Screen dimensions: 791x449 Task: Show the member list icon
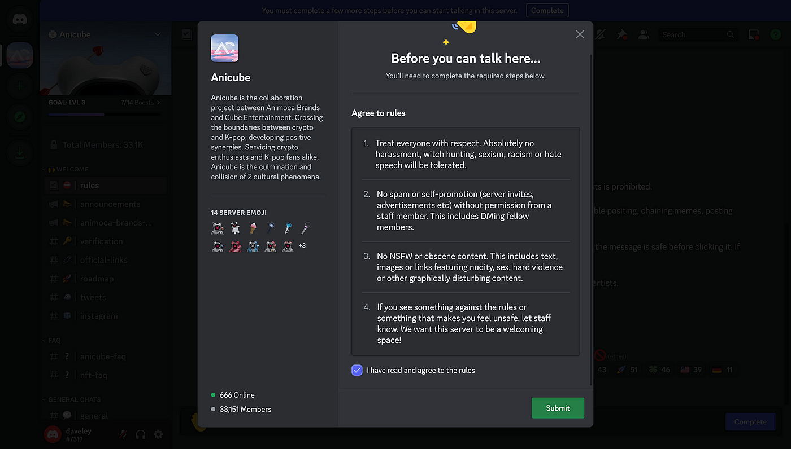pos(644,34)
